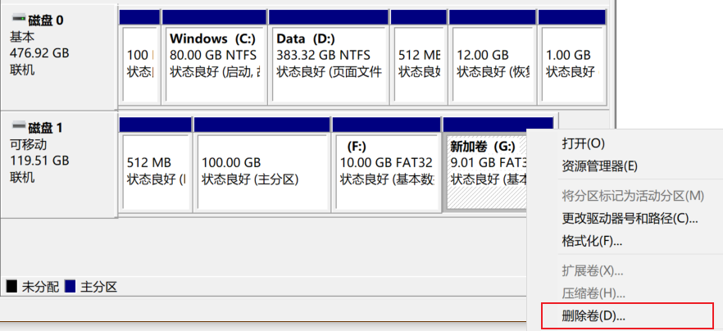
Task: Click the greyed-out 压缩卷(H)... menu entry
Action: tap(592, 293)
